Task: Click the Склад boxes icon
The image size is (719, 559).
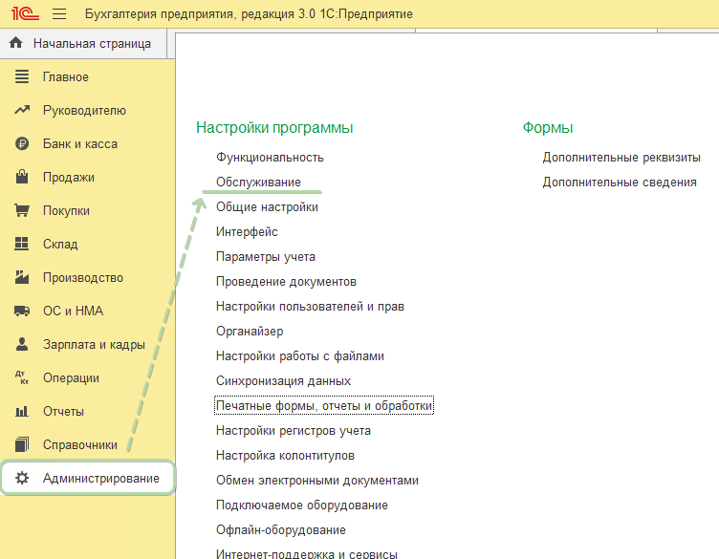Action: pos(22,244)
